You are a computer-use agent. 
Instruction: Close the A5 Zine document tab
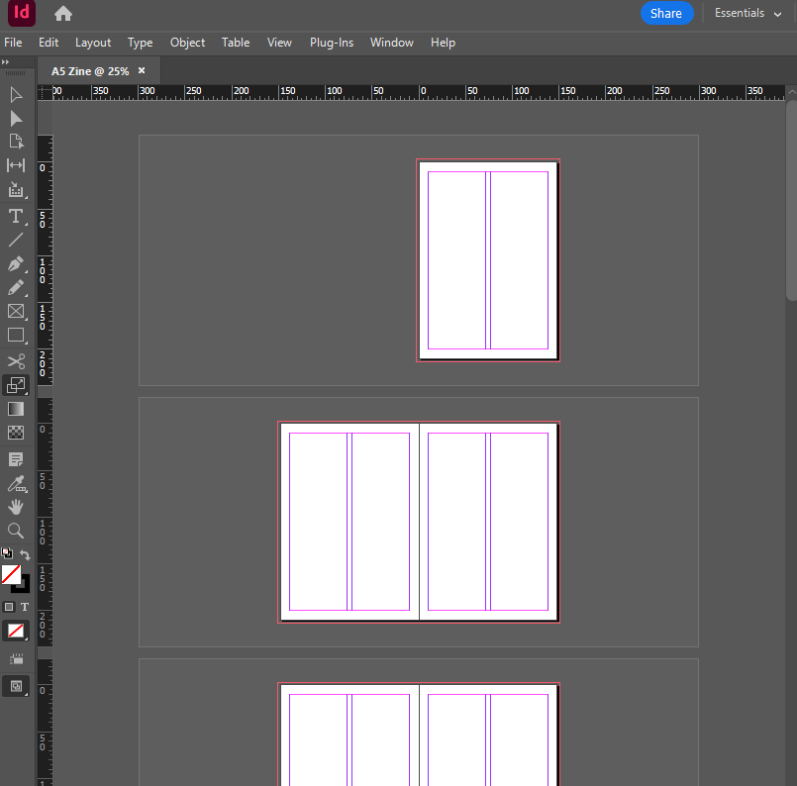coord(142,70)
